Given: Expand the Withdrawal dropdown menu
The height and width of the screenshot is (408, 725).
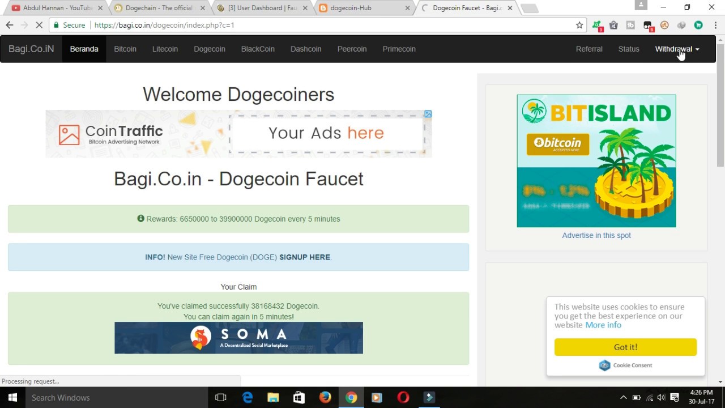Looking at the screenshot, I should [x=677, y=49].
